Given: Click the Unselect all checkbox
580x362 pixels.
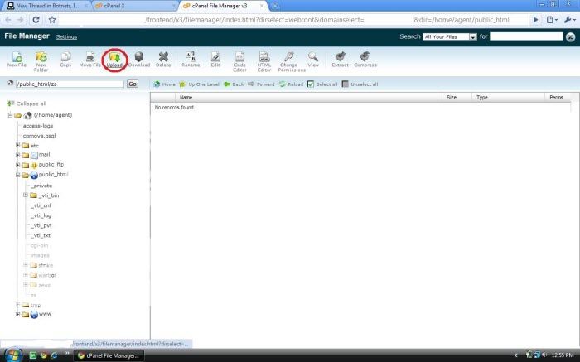Looking at the screenshot, I should 346,84.
